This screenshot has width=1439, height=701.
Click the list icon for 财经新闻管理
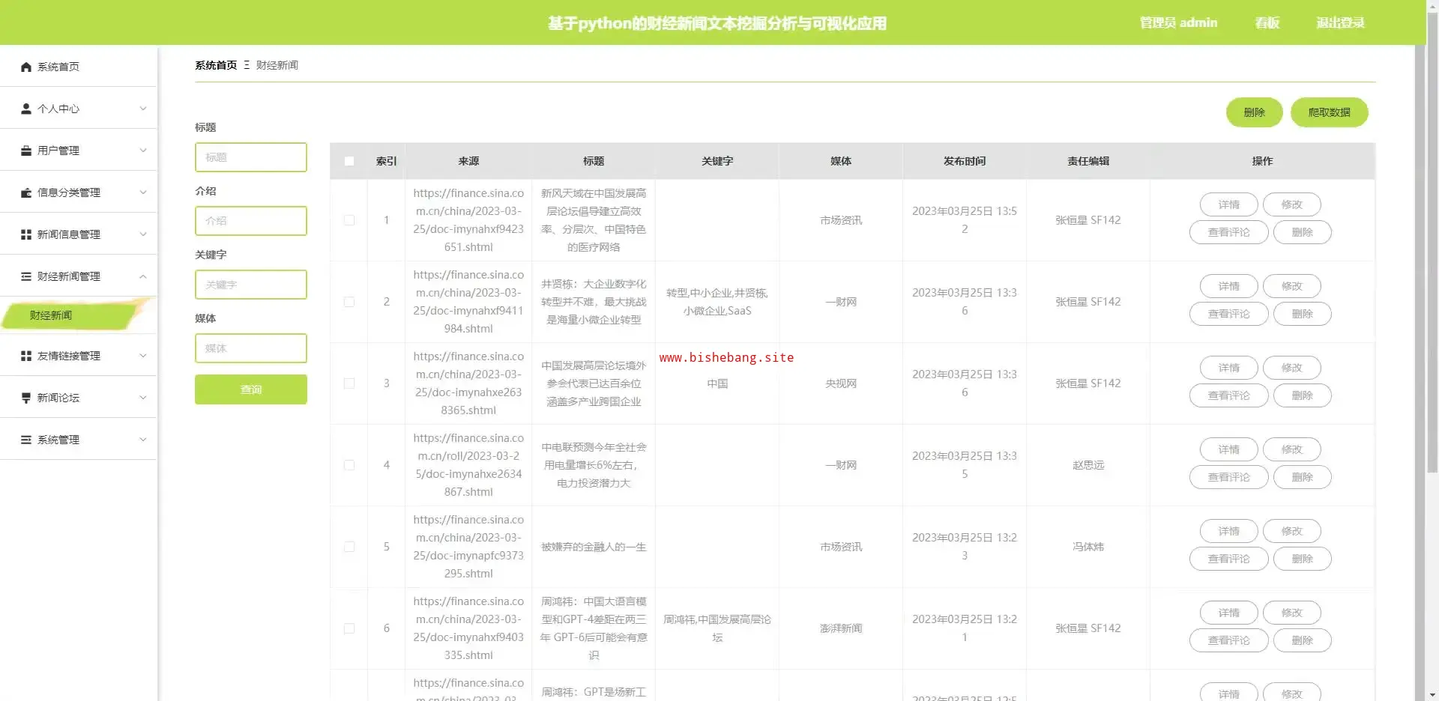coord(26,276)
